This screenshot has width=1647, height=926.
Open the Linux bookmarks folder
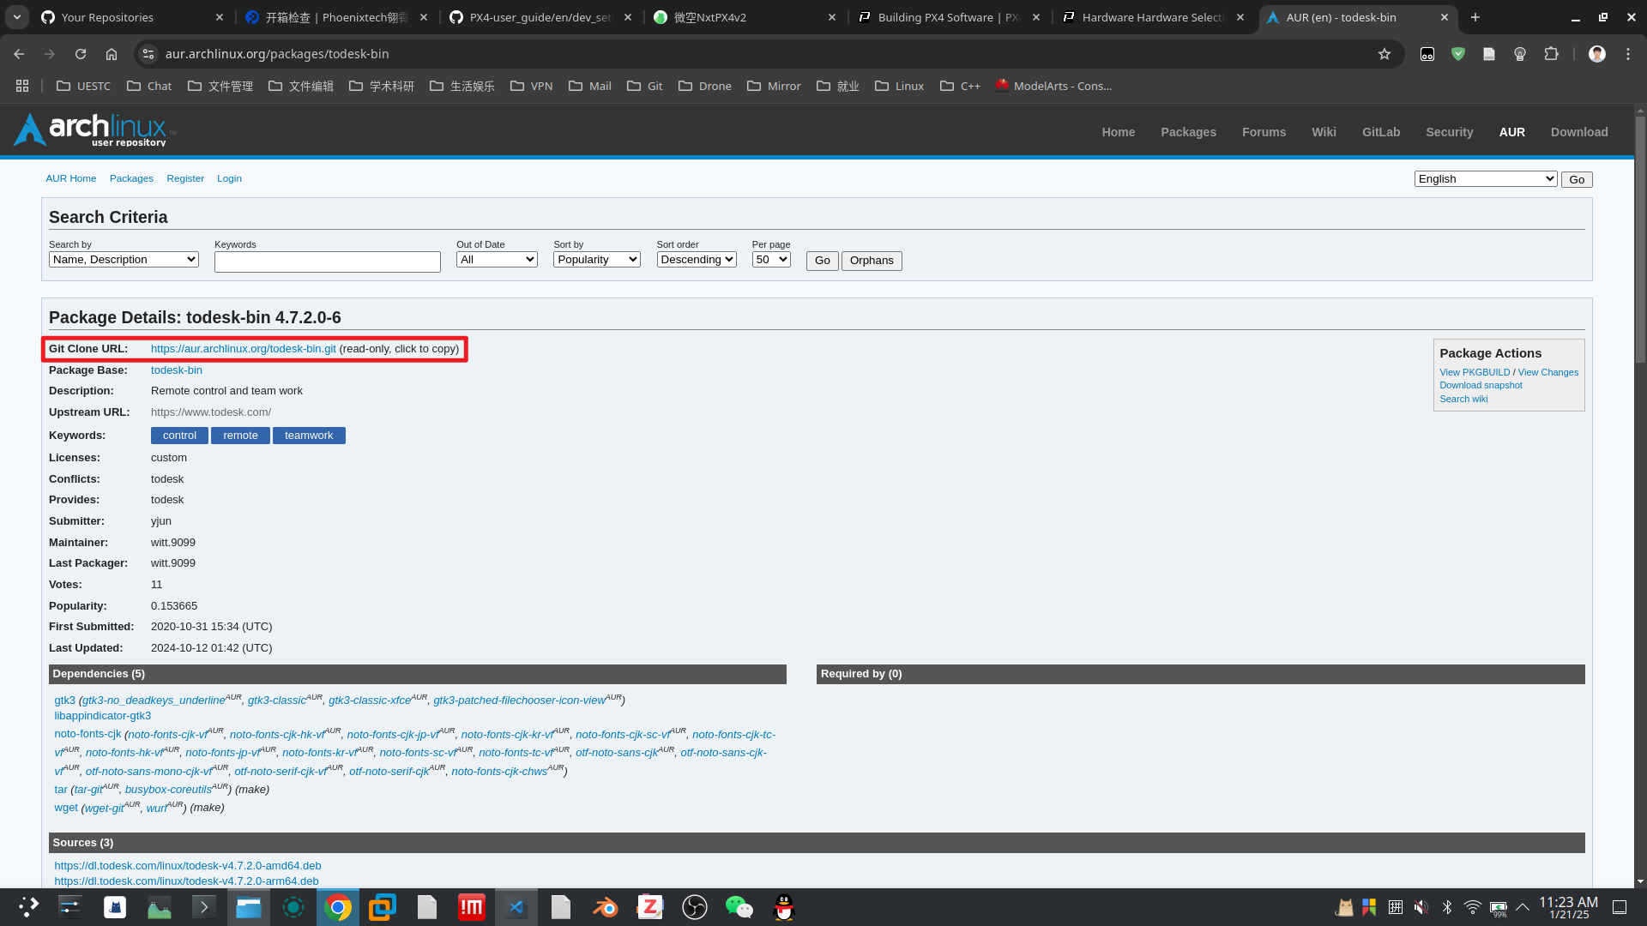tap(899, 86)
